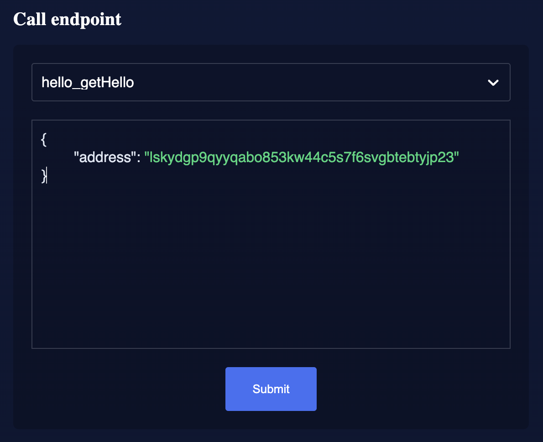This screenshot has height=442, width=543.
Task: Click the Submit label text
Action: coord(271,389)
